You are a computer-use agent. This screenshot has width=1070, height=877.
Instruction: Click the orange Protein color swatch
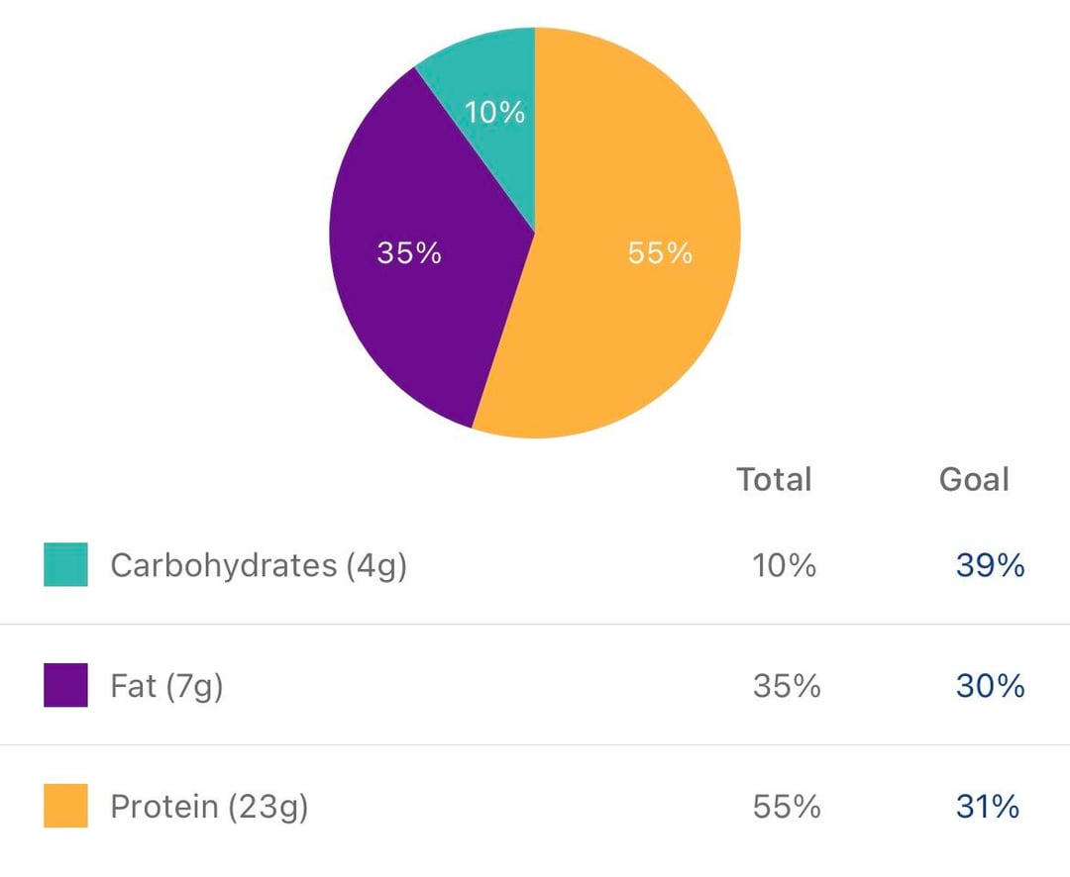click(65, 806)
